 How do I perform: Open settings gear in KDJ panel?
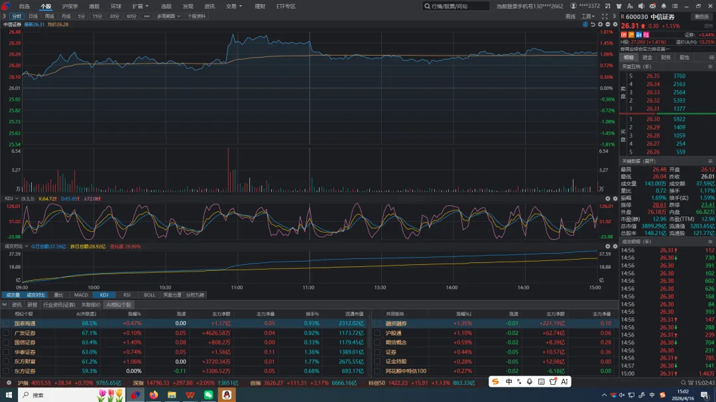(x=615, y=199)
